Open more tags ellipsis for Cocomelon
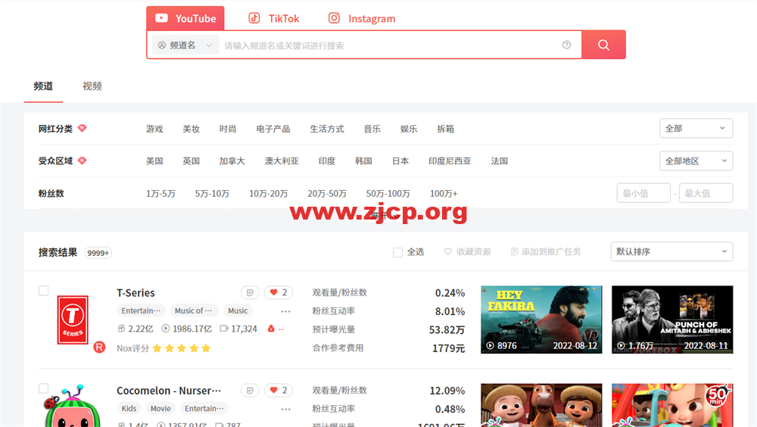The width and height of the screenshot is (757, 427). pos(286,409)
